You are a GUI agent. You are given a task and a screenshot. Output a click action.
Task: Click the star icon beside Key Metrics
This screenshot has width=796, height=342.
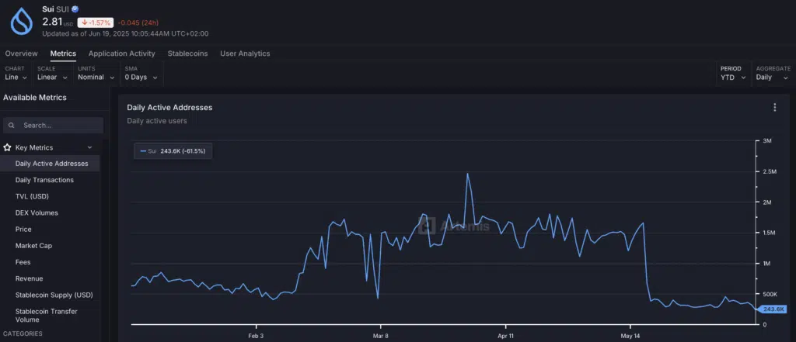(8, 147)
